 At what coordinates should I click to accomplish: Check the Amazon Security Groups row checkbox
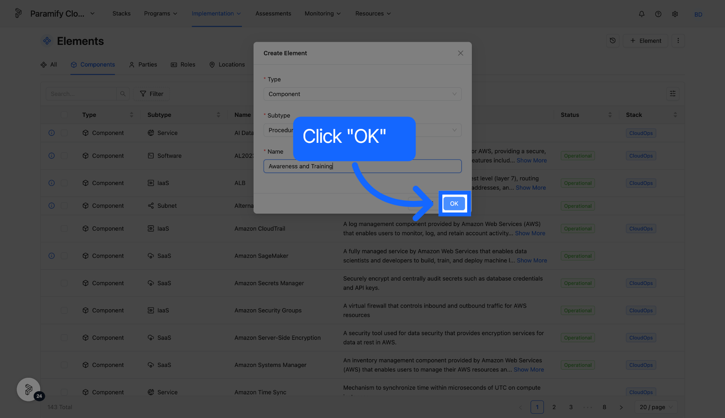pyautogui.click(x=64, y=310)
